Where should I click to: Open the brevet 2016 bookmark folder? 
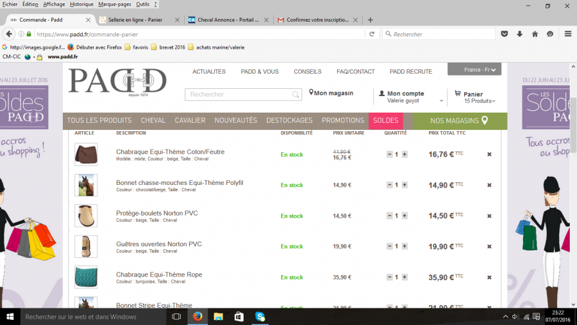(x=168, y=47)
